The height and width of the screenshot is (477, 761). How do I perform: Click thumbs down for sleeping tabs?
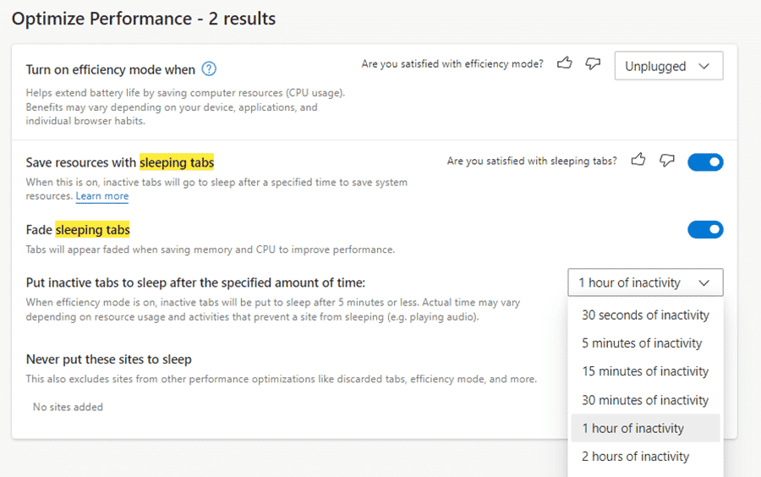point(667,160)
